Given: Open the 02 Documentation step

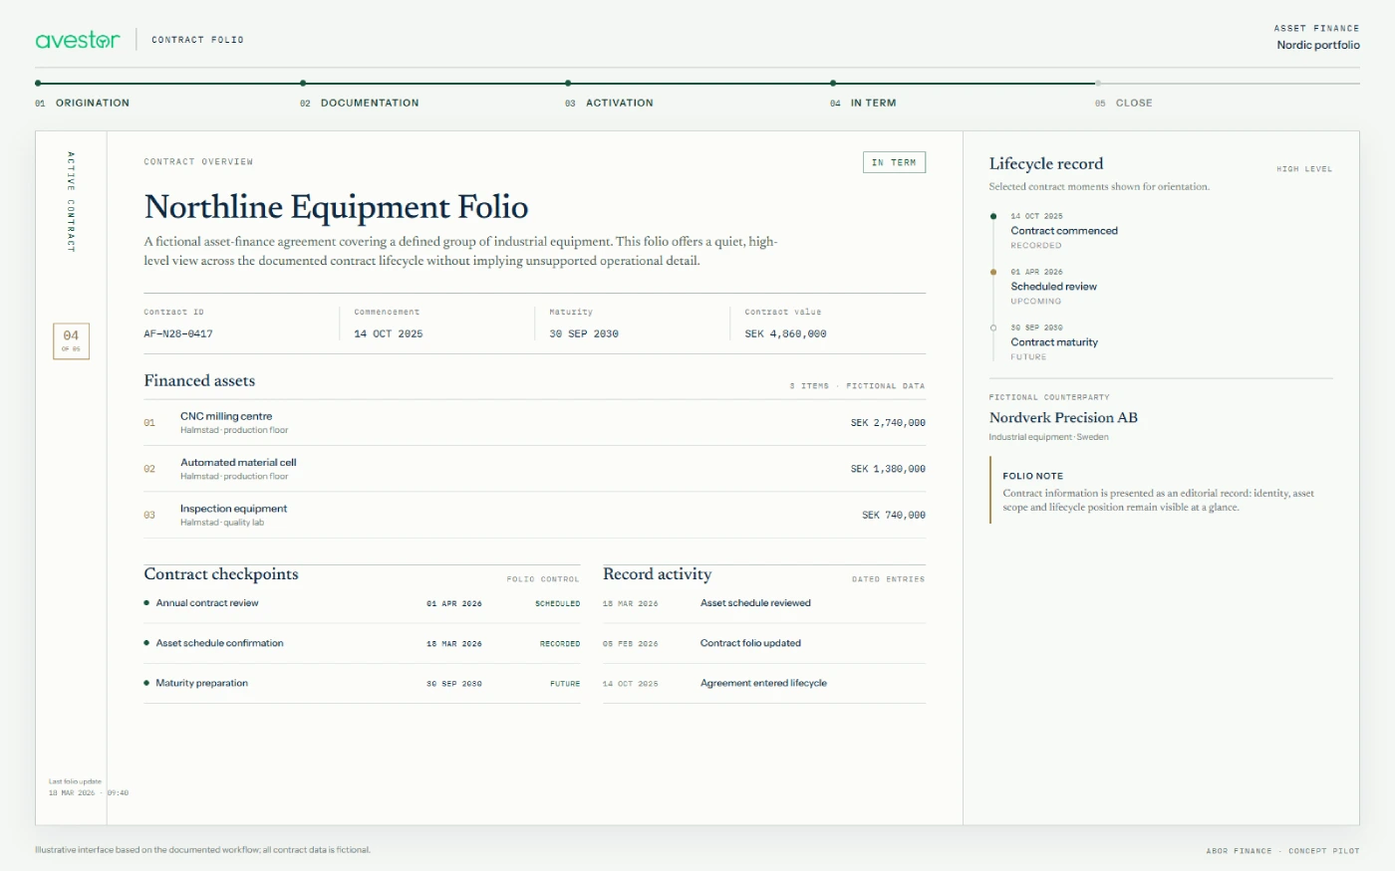Looking at the screenshot, I should (x=360, y=103).
